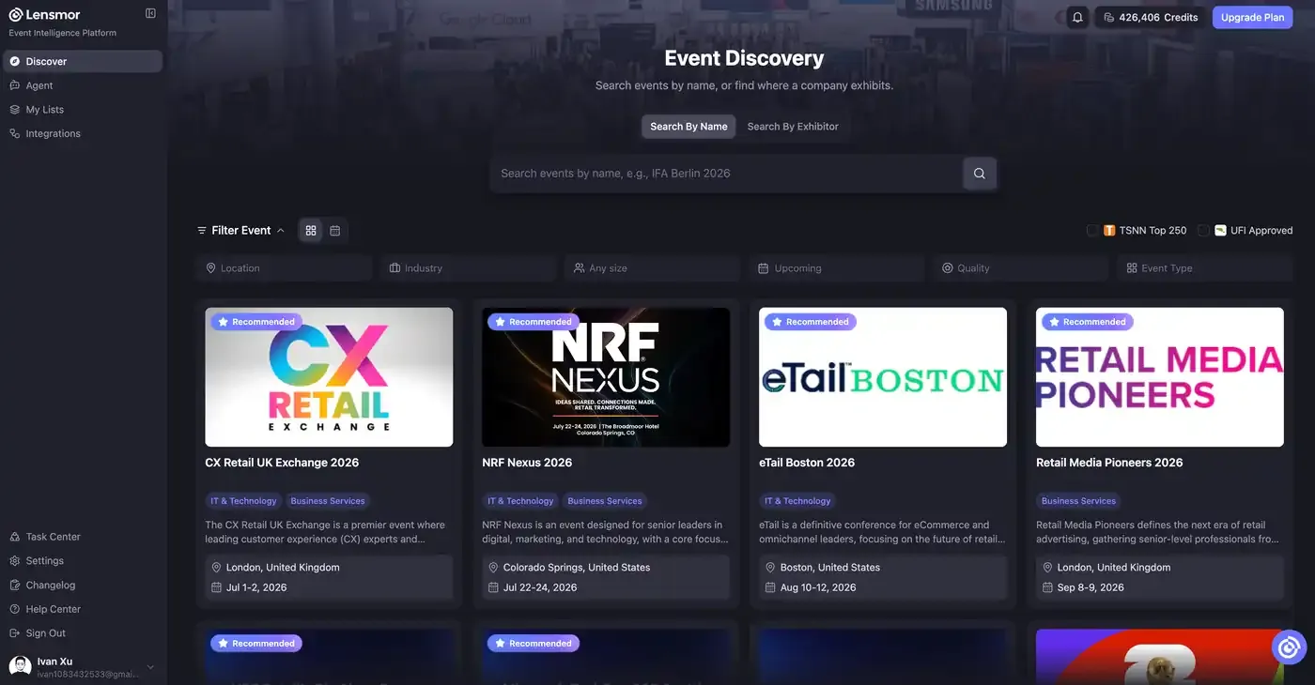The width and height of the screenshot is (1315, 685).
Task: Open the notifications bell
Action: 1077,17
